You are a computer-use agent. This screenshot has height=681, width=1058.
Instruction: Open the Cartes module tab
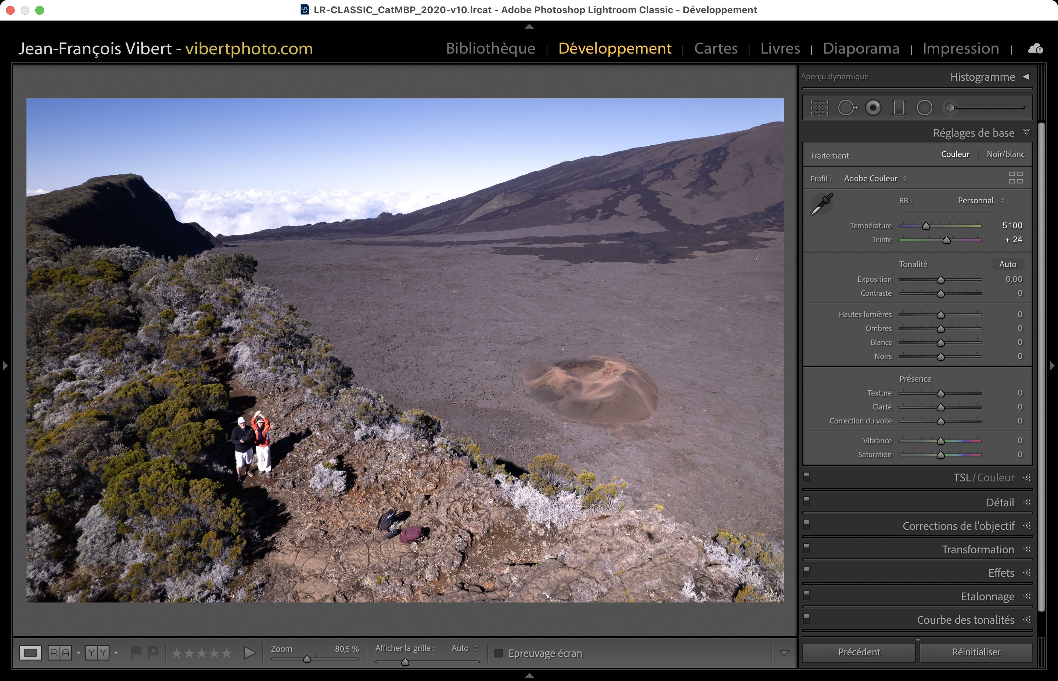(x=715, y=48)
